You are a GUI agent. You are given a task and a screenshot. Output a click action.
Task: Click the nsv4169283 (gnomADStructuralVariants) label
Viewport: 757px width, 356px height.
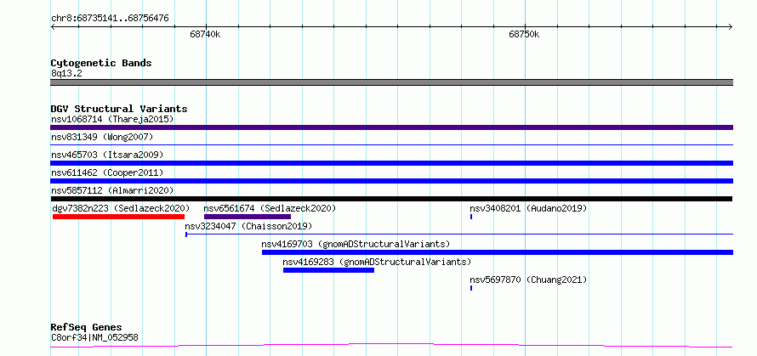[x=377, y=262]
